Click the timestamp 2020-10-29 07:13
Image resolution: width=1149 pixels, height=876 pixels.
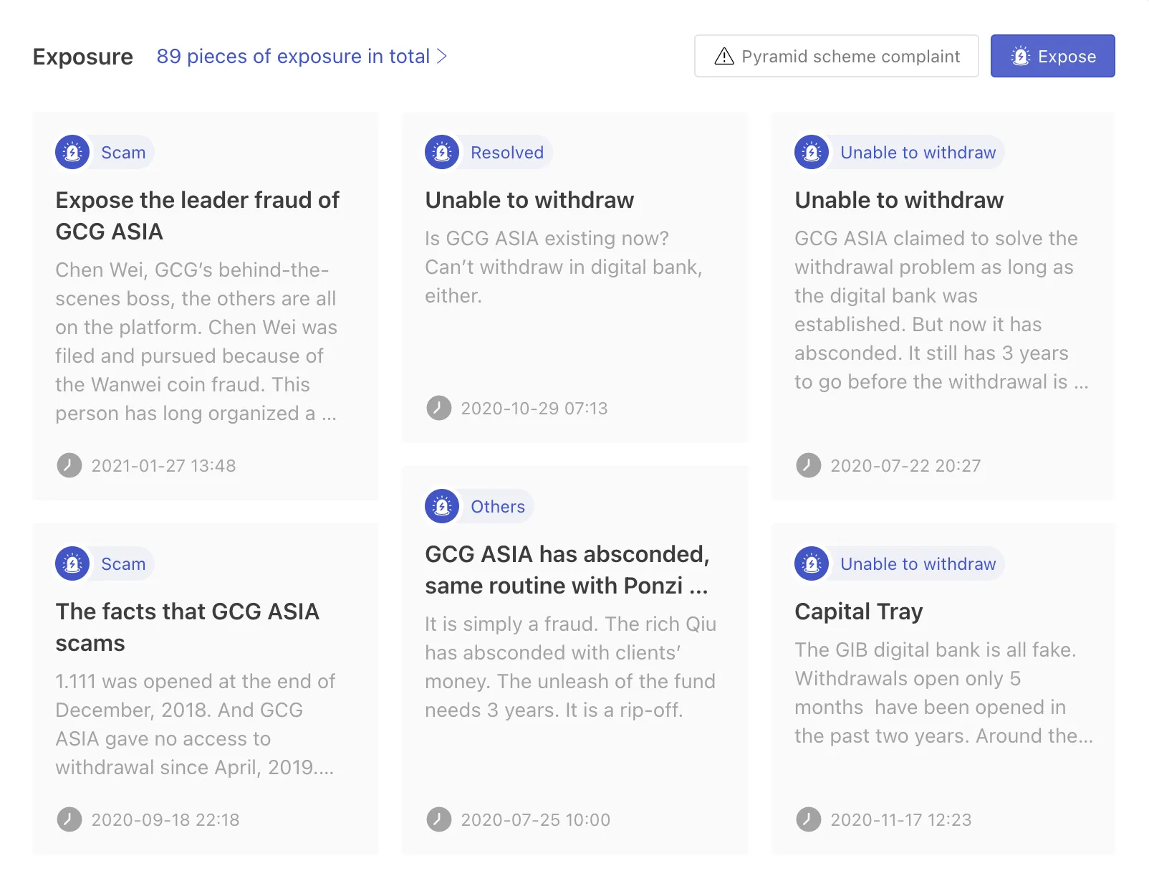(534, 409)
